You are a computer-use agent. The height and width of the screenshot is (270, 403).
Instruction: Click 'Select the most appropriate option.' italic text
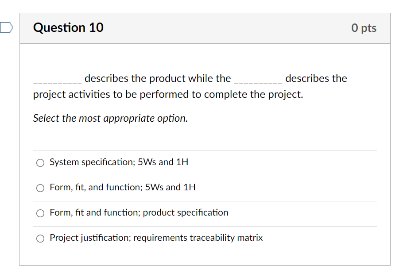pyautogui.click(x=110, y=118)
